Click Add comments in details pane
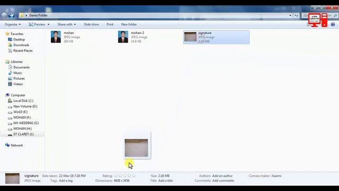This screenshot has width=339, height=191. point(223,180)
